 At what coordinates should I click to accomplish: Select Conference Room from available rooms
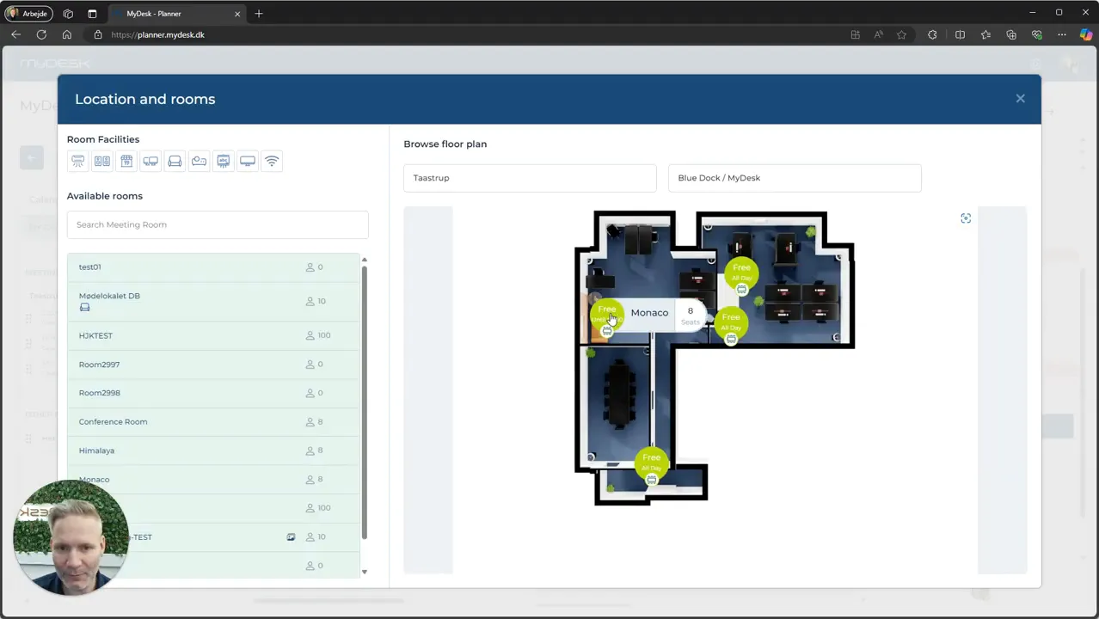pyautogui.click(x=214, y=422)
